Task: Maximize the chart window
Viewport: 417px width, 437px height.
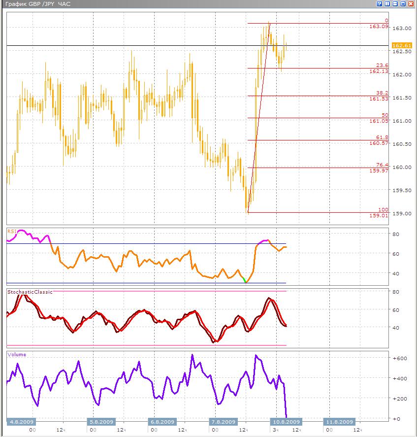Action: click(403, 4)
